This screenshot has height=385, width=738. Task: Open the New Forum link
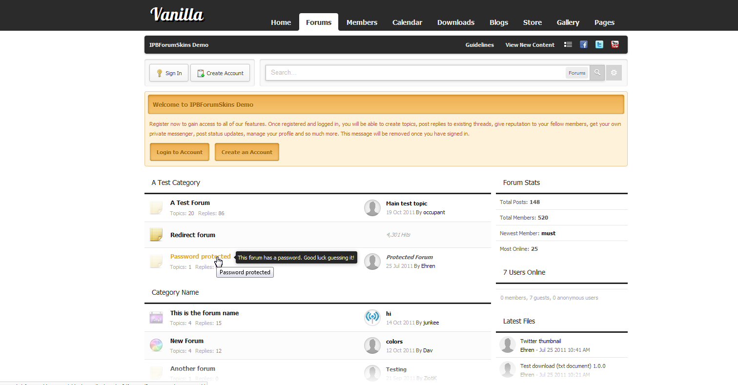coord(187,341)
